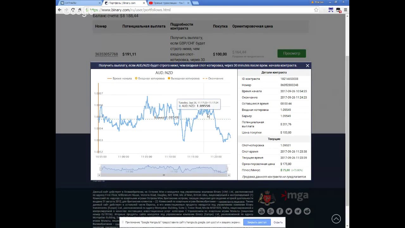
Task: Click the Закрыть доступ button
Action: pos(257,222)
